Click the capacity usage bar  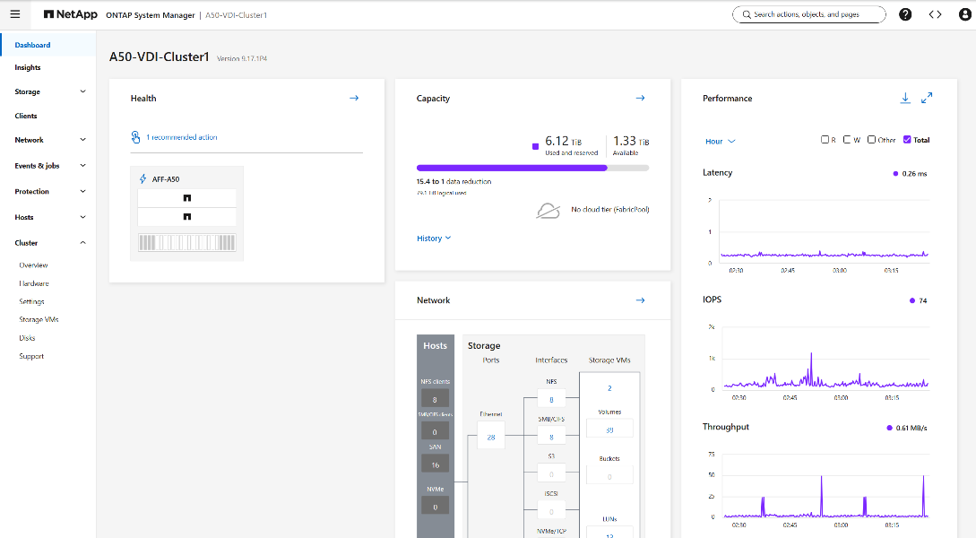533,168
